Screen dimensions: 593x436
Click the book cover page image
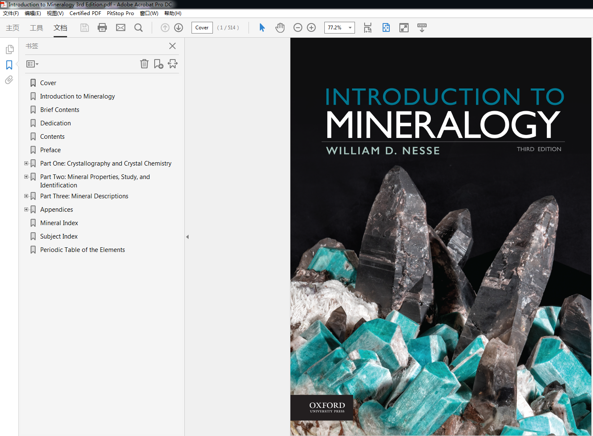point(441,237)
